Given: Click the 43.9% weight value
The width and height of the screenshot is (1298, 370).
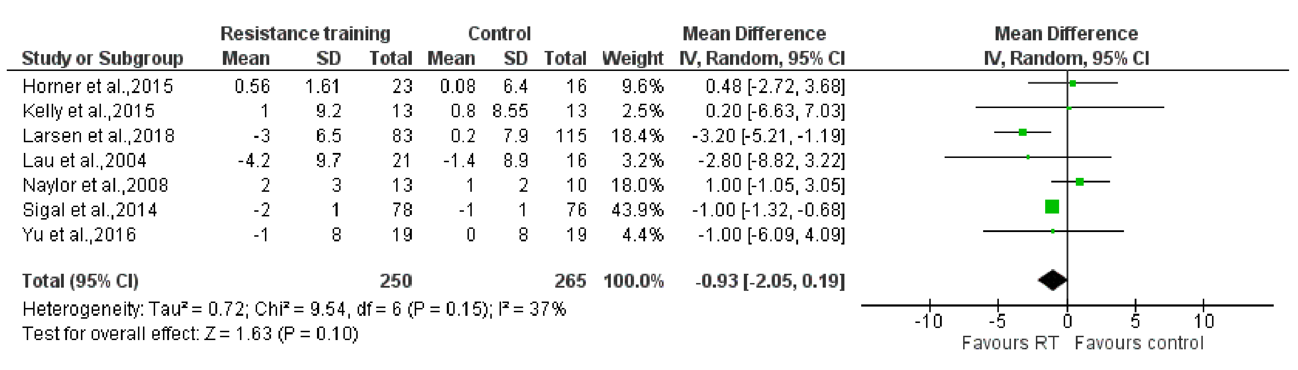Looking at the screenshot, I should [x=638, y=210].
